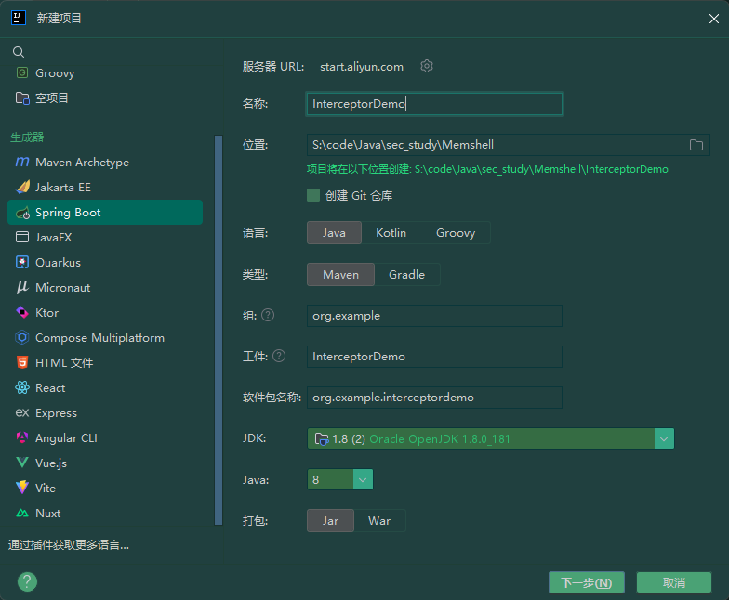Open help for the artifact field
The width and height of the screenshot is (729, 600).
(x=279, y=357)
